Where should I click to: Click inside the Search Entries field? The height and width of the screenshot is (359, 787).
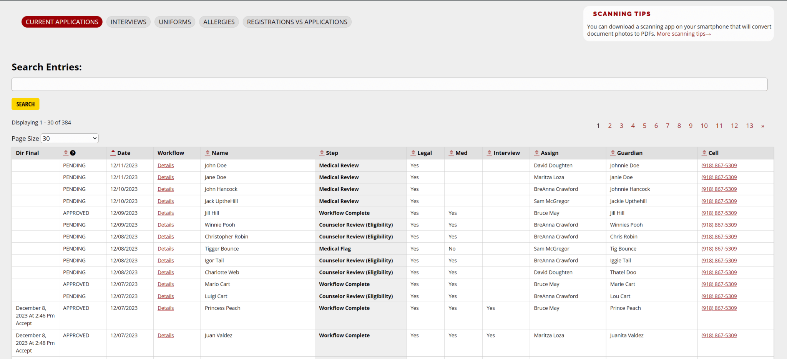(389, 84)
